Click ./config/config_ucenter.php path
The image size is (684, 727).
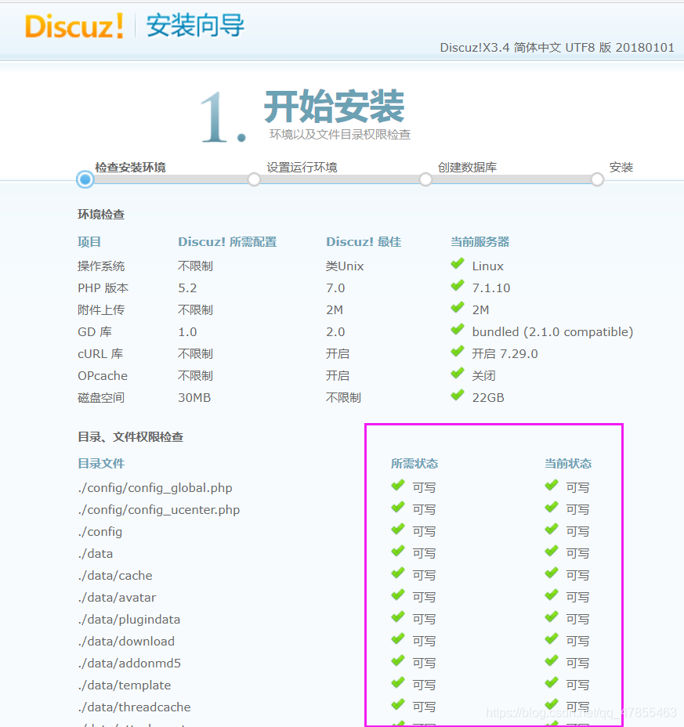[158, 509]
